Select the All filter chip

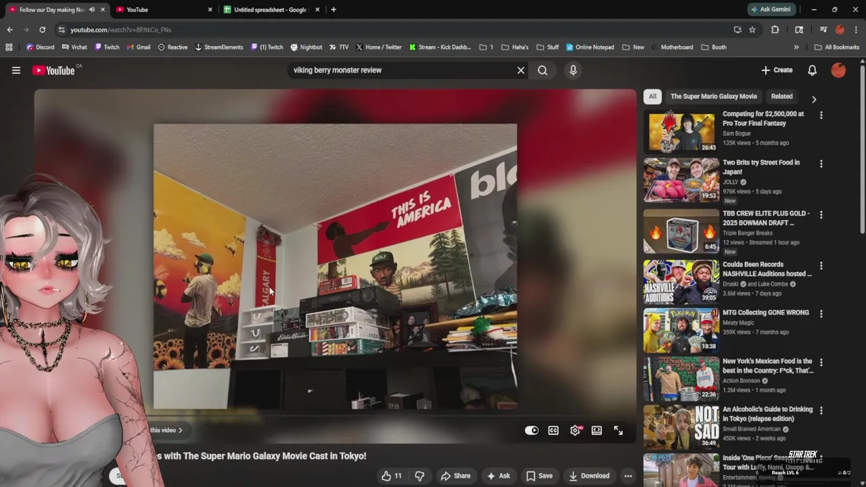coord(652,97)
